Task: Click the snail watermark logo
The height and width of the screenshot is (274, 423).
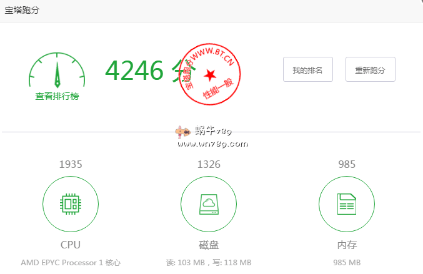Action: 182,132
